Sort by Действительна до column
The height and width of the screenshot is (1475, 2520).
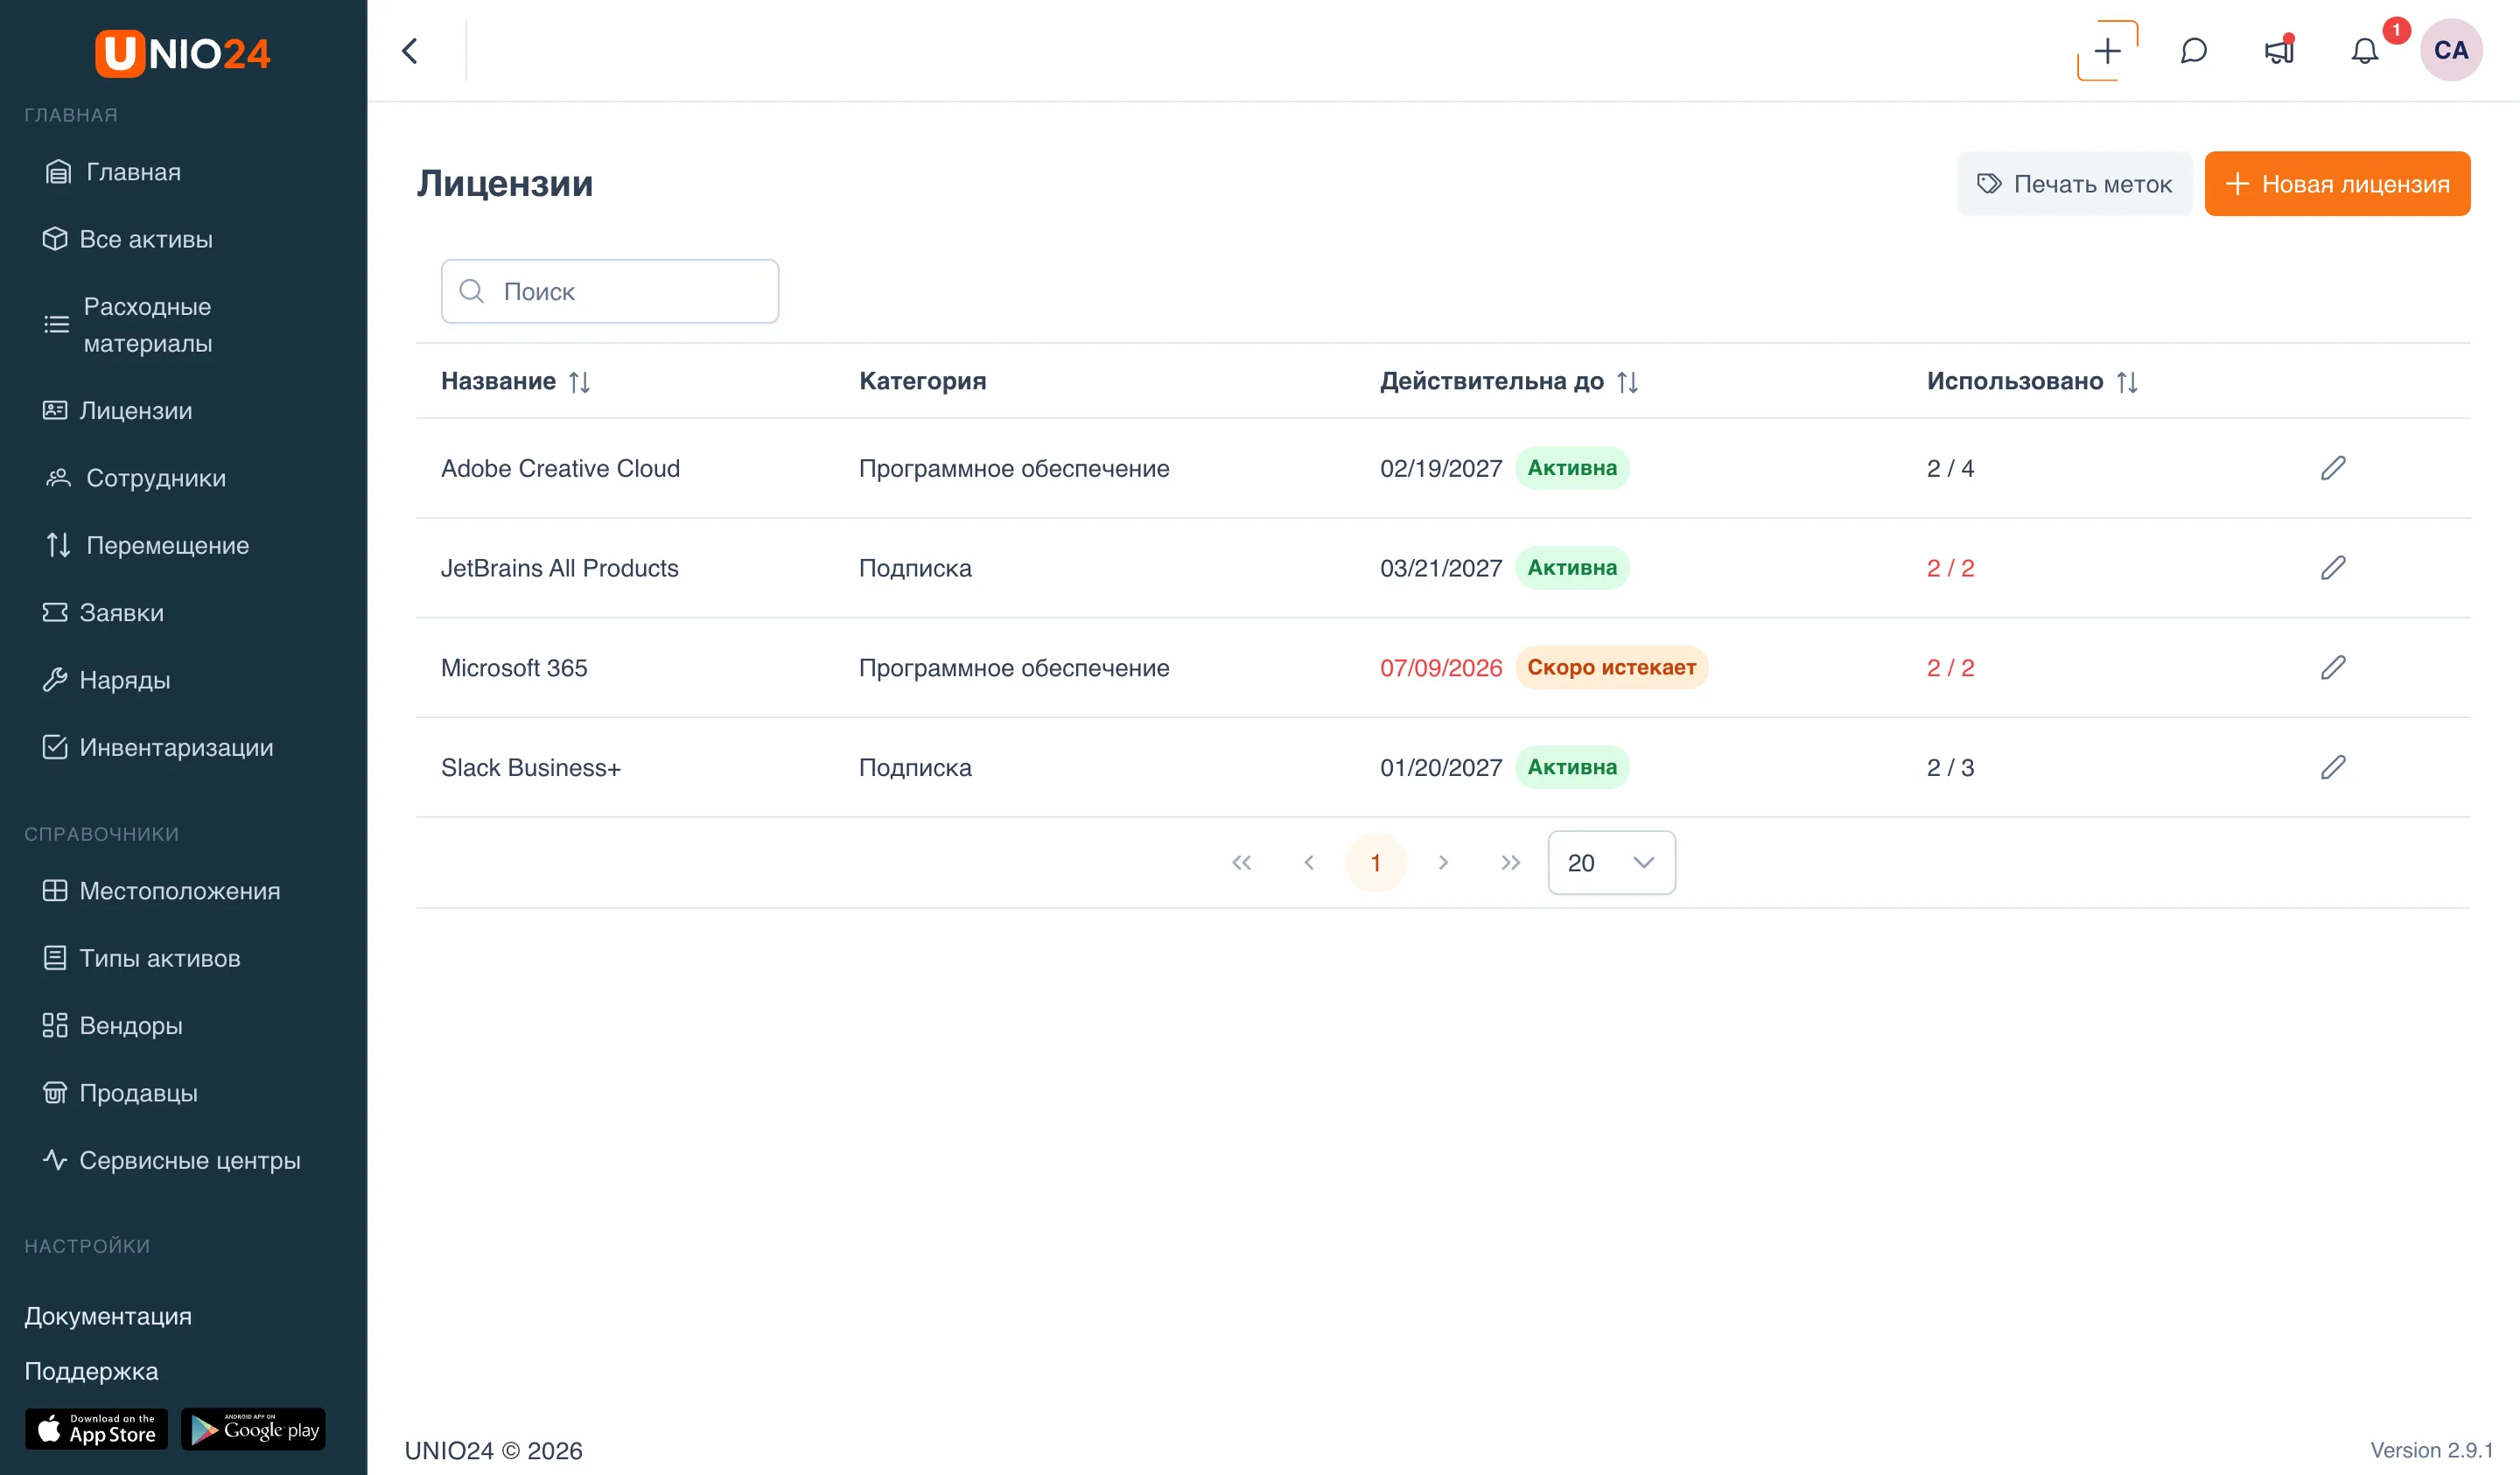click(x=1627, y=382)
